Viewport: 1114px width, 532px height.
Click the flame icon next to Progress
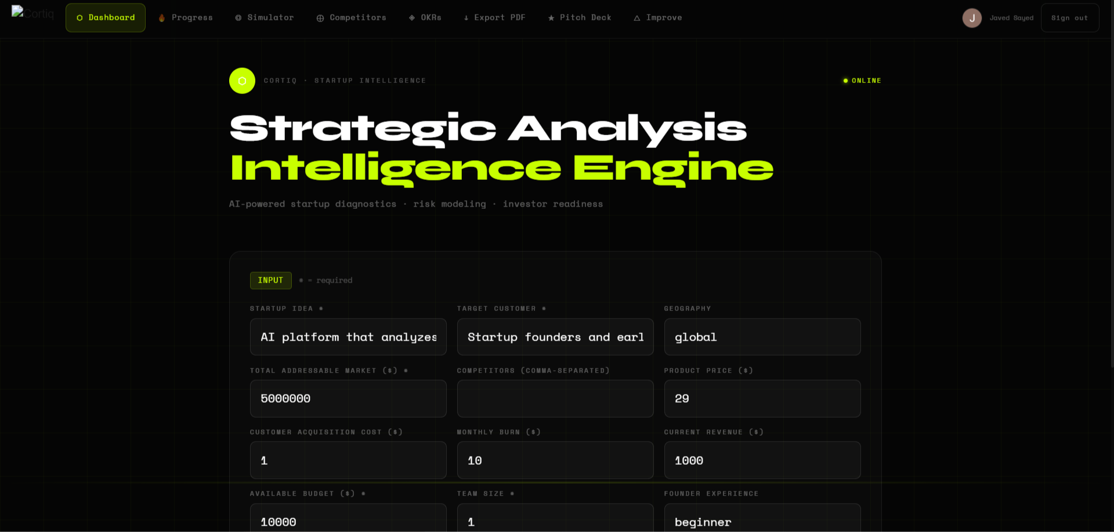pos(161,17)
